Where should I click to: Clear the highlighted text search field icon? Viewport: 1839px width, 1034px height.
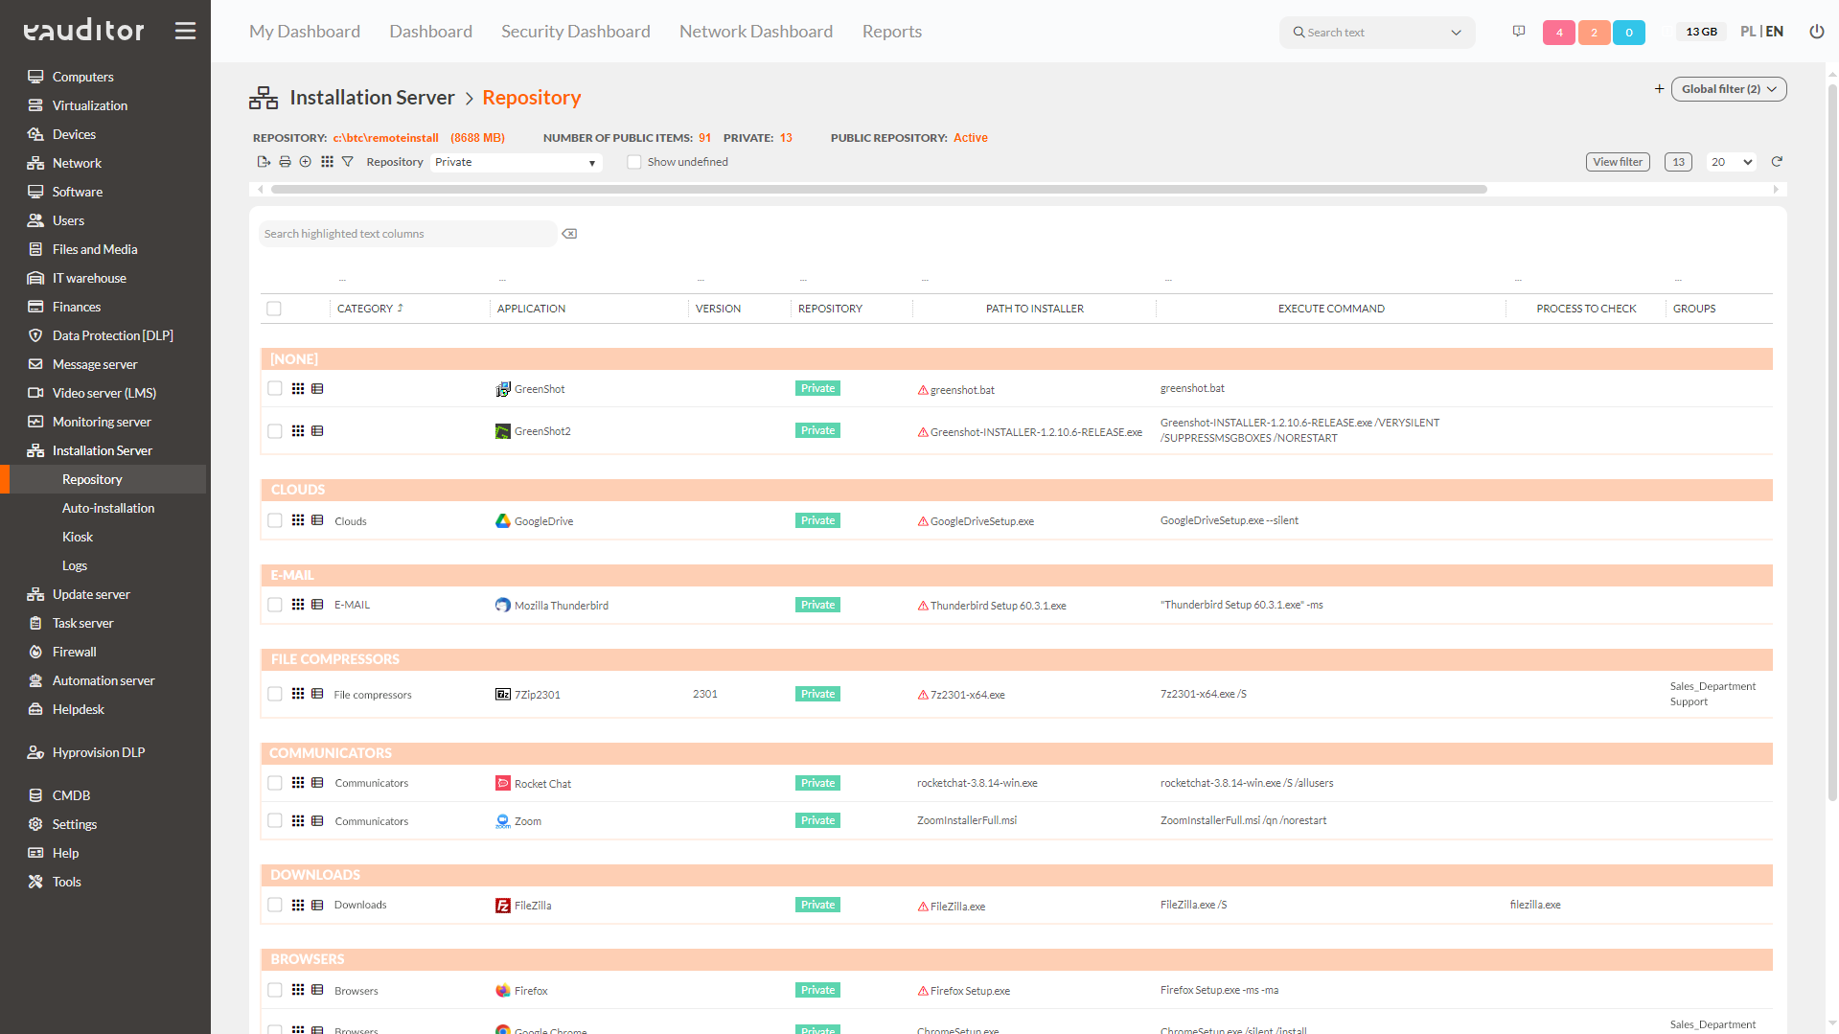(569, 234)
